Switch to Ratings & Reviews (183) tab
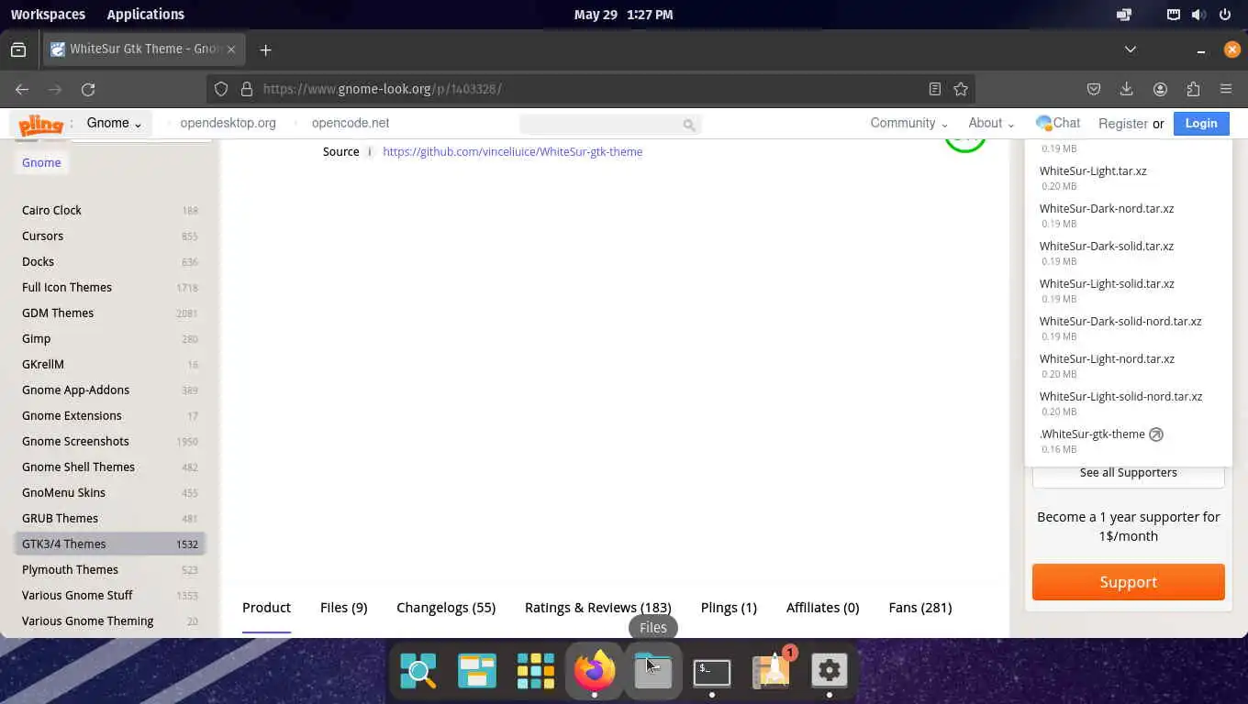1248x704 pixels. [x=597, y=607]
